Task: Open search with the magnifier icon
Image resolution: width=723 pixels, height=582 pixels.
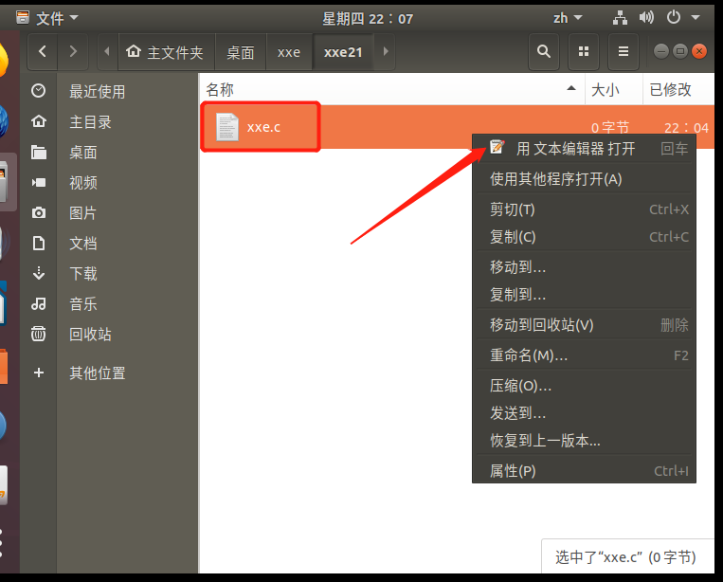Action: [x=544, y=51]
